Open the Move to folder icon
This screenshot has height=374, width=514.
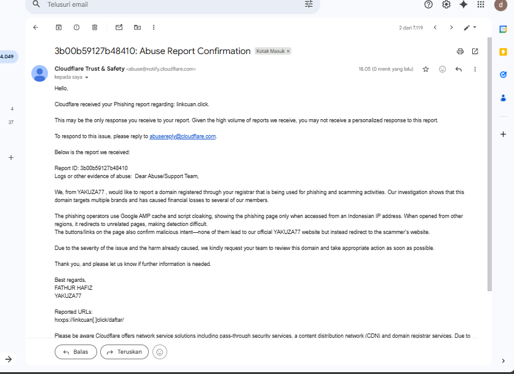click(x=137, y=28)
